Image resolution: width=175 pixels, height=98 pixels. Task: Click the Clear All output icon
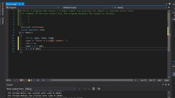[x=94, y=89]
